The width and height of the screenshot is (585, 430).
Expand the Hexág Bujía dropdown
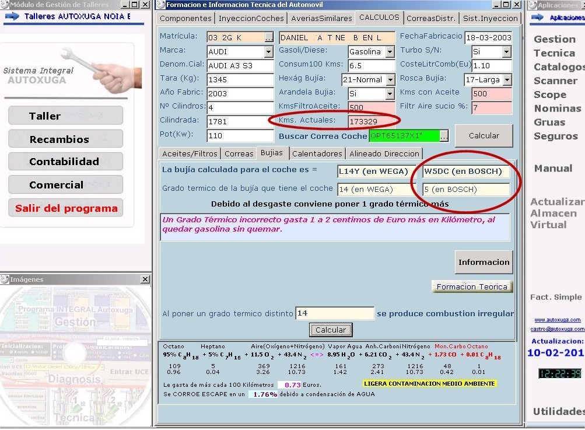(390, 79)
